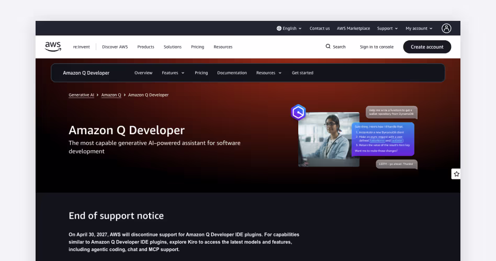Open Pricing in main navigation
The height and width of the screenshot is (261, 496).
point(197,46)
